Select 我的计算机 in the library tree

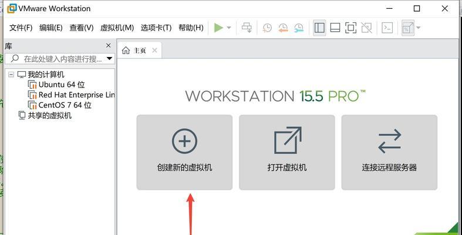46,74
